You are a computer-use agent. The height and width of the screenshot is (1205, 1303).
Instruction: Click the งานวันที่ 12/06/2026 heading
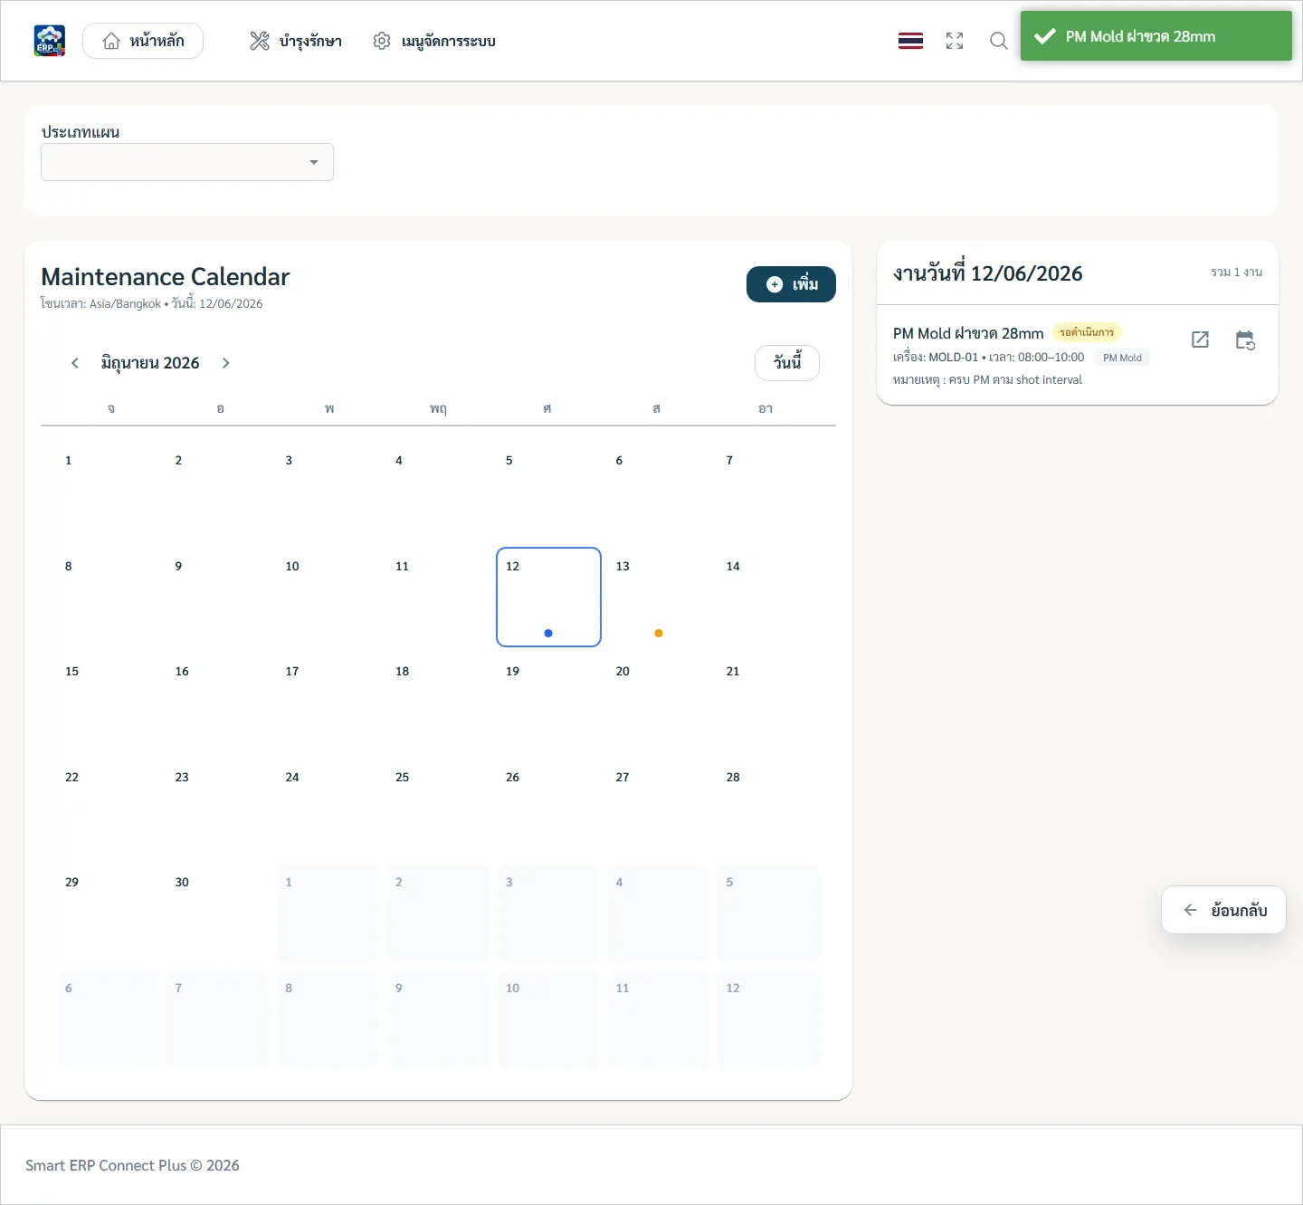coord(987,273)
